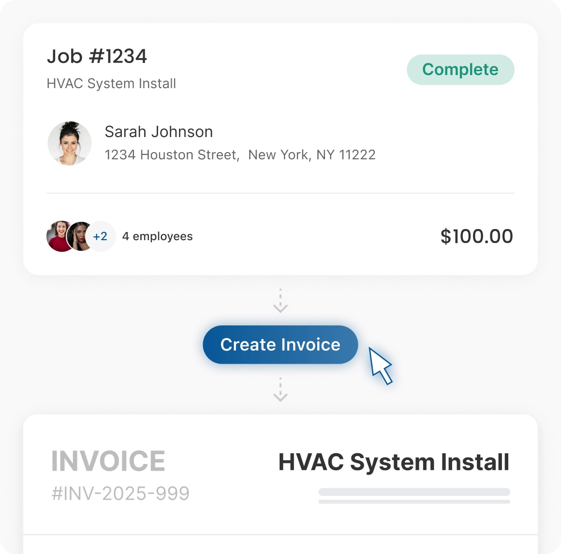Open the +2 additional employees badge
The image size is (561, 554).
coord(101,236)
